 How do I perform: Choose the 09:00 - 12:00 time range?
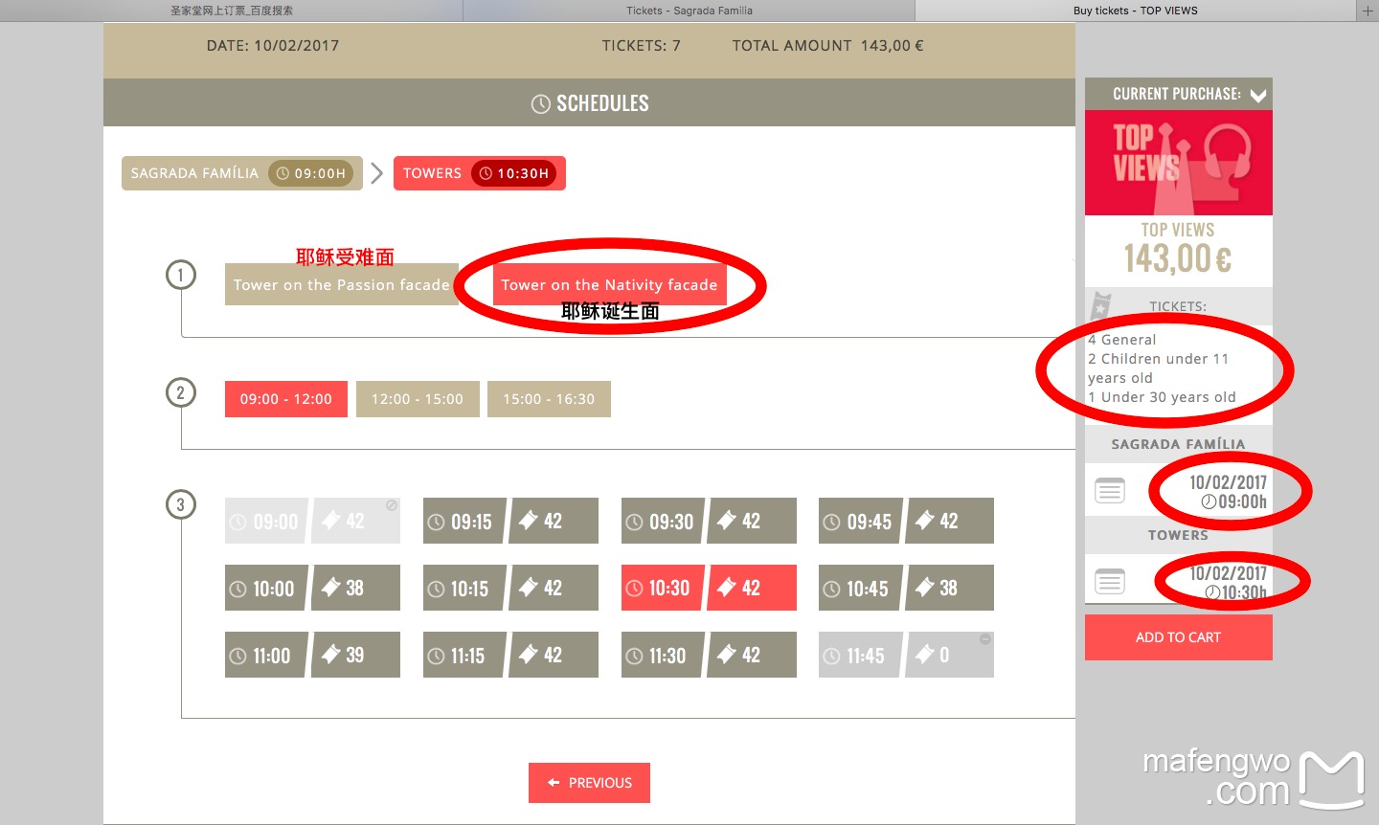tap(286, 399)
